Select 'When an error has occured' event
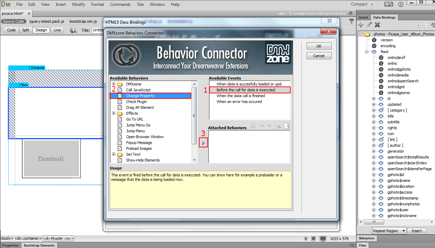Image resolution: width=435 pixels, height=248 pixels. pos(239,102)
